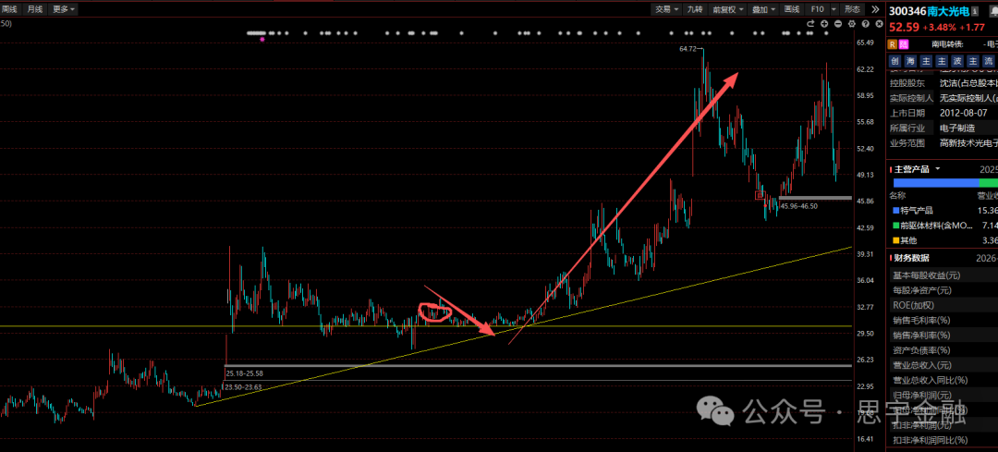
Task: Expand the 主营产品 dropdown arrow
Action: [x=938, y=169]
